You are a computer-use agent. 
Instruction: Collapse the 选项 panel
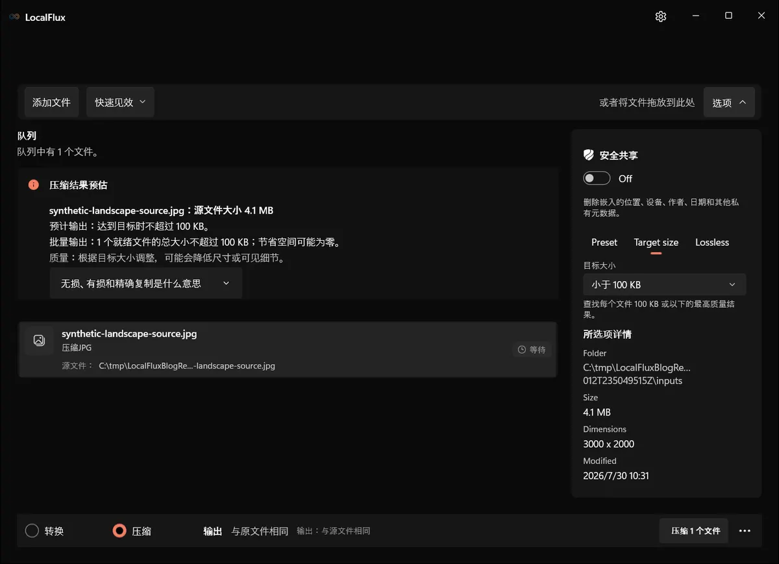click(729, 103)
